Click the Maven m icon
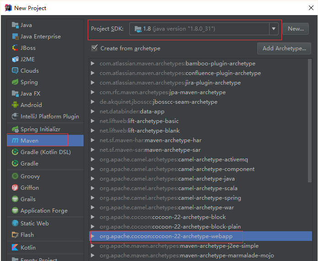 (x=15, y=140)
